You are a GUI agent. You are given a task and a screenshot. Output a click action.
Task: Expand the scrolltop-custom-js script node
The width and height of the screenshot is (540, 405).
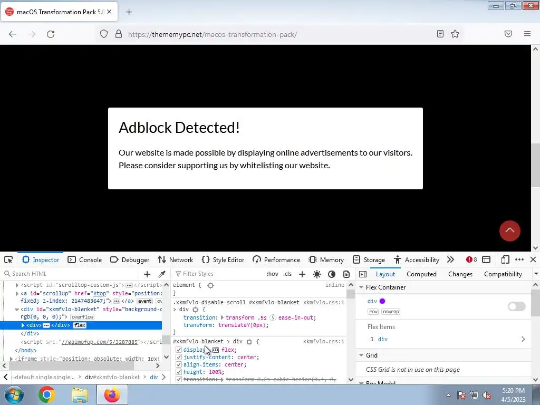tap(17, 285)
